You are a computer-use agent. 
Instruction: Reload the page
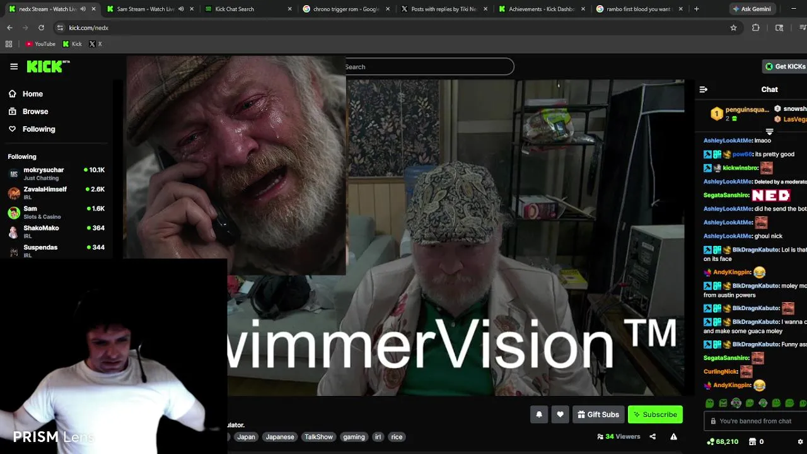click(x=41, y=28)
